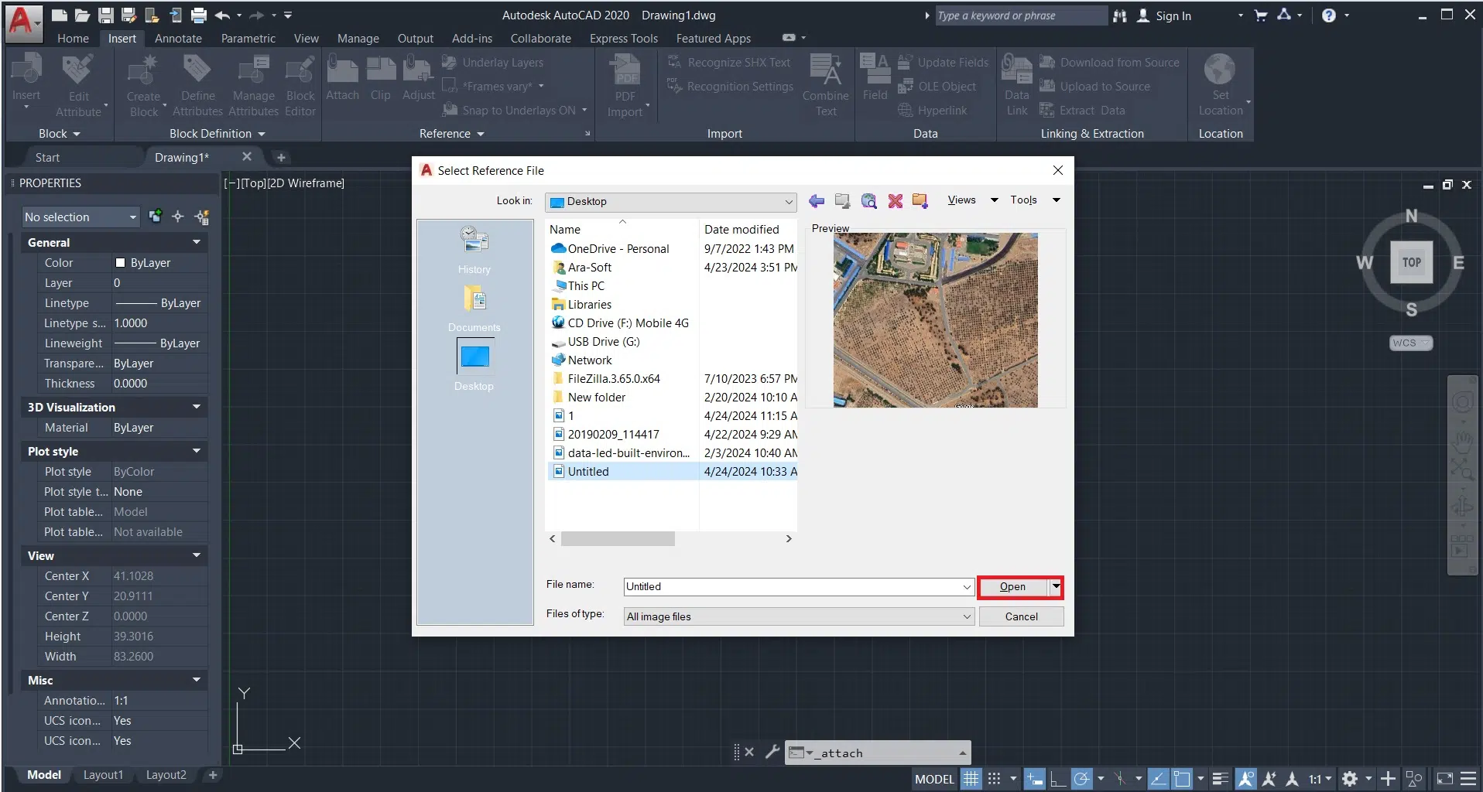This screenshot has height=792, width=1483.
Task: Switch to the Annotate ribbon tab
Action: click(178, 39)
